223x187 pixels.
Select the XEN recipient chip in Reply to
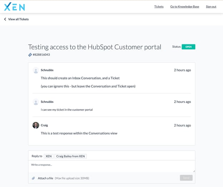(x=49, y=156)
